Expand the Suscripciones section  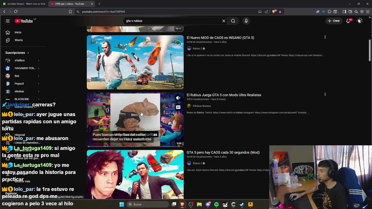tap(17, 53)
